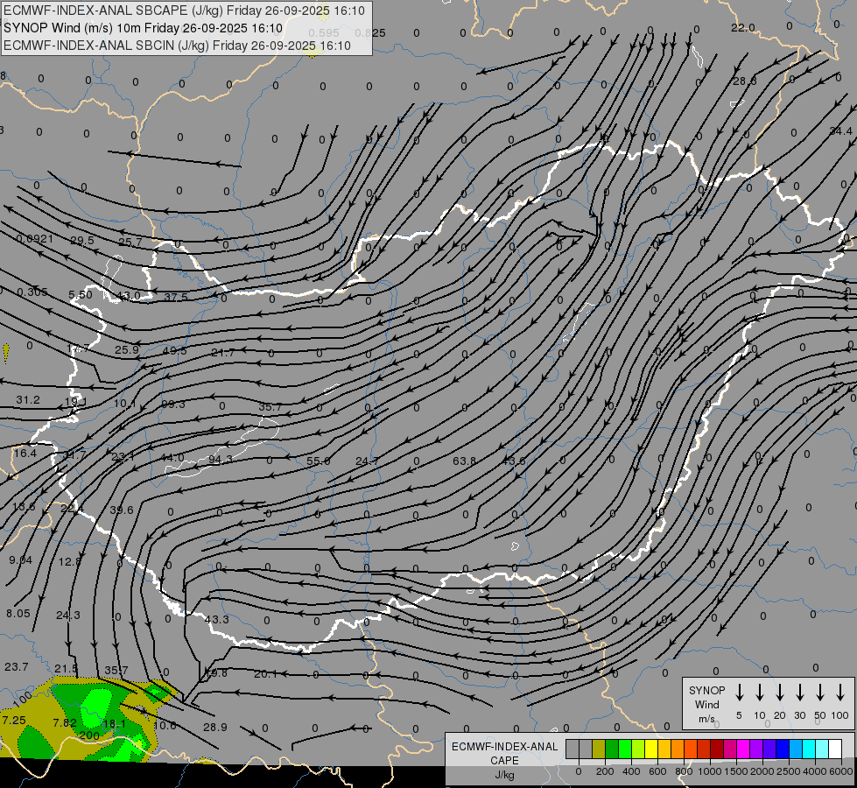Click the 63.8 value on the map

point(464,461)
